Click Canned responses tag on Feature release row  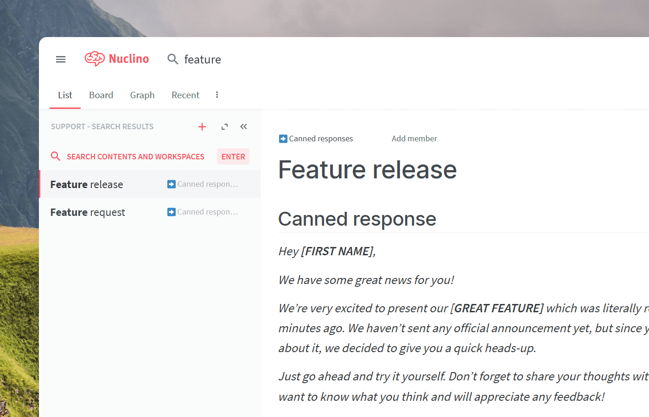(203, 184)
